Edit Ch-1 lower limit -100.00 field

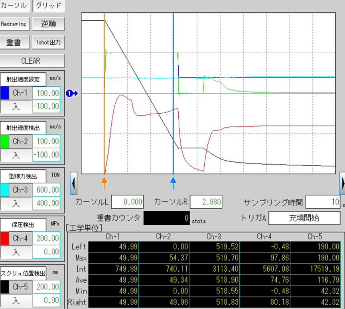point(46,107)
